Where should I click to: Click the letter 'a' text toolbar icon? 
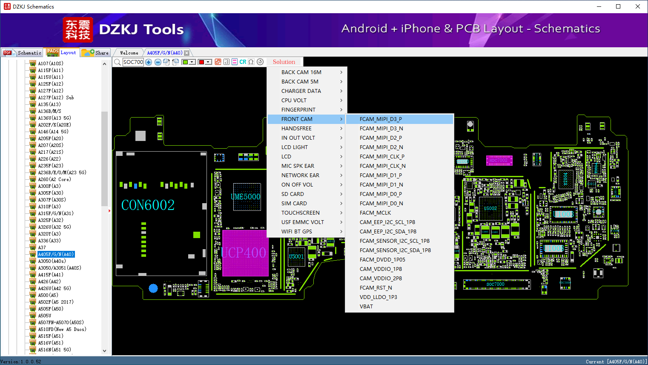pos(227,62)
